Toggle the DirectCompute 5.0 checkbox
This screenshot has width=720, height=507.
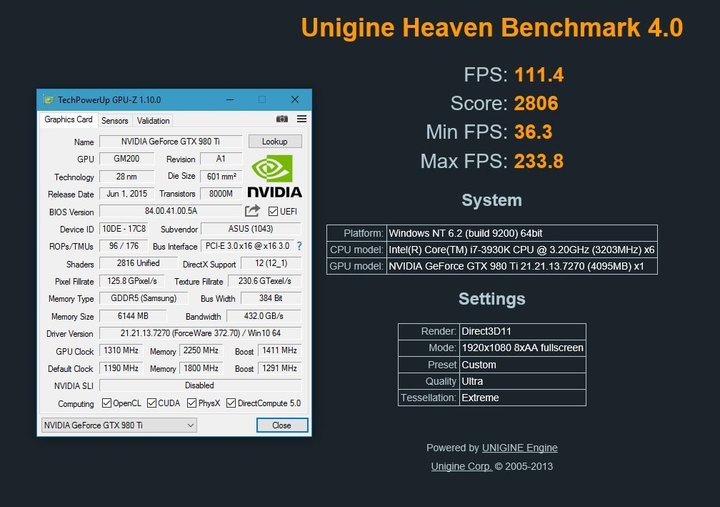point(231,403)
